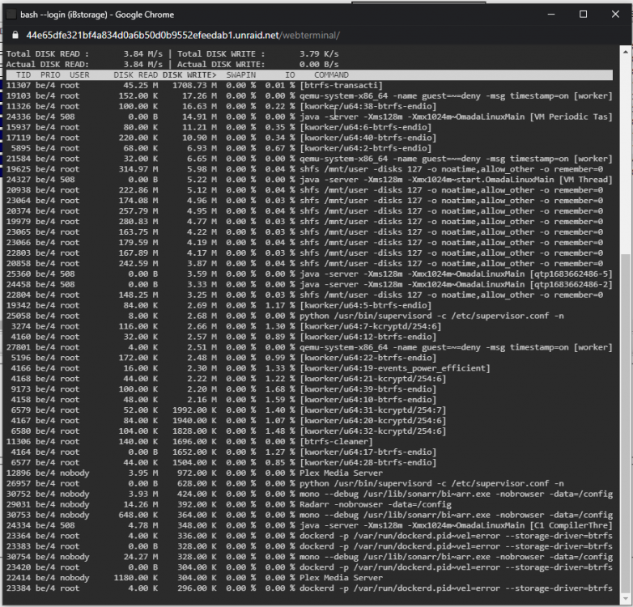This screenshot has width=633, height=607.
Task: Click TID 22414 Plex Media Server row
Action: click(194, 578)
